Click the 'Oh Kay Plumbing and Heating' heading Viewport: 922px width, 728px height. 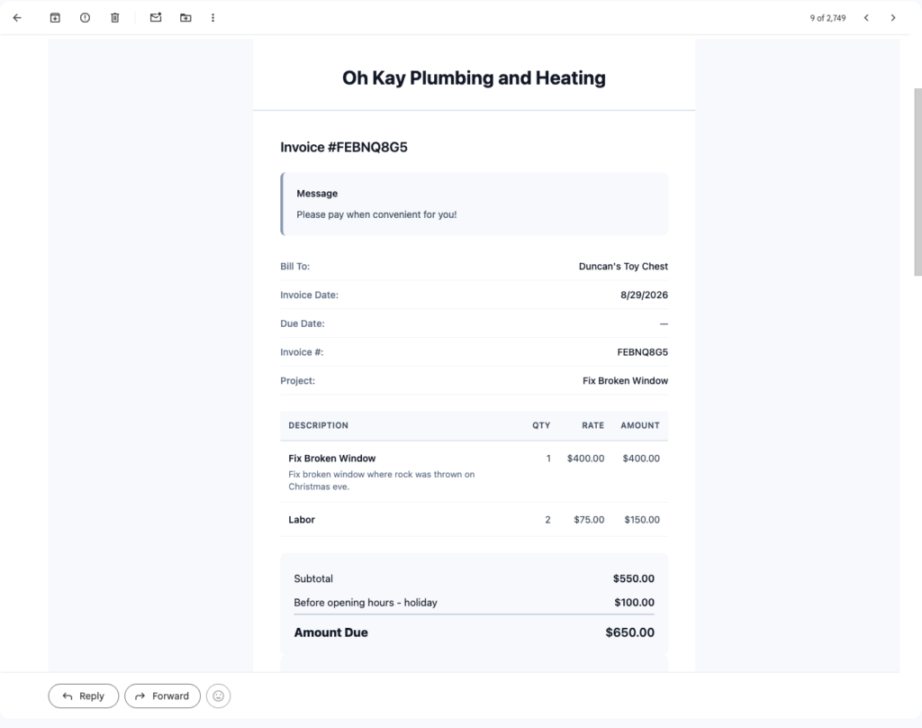(x=474, y=77)
